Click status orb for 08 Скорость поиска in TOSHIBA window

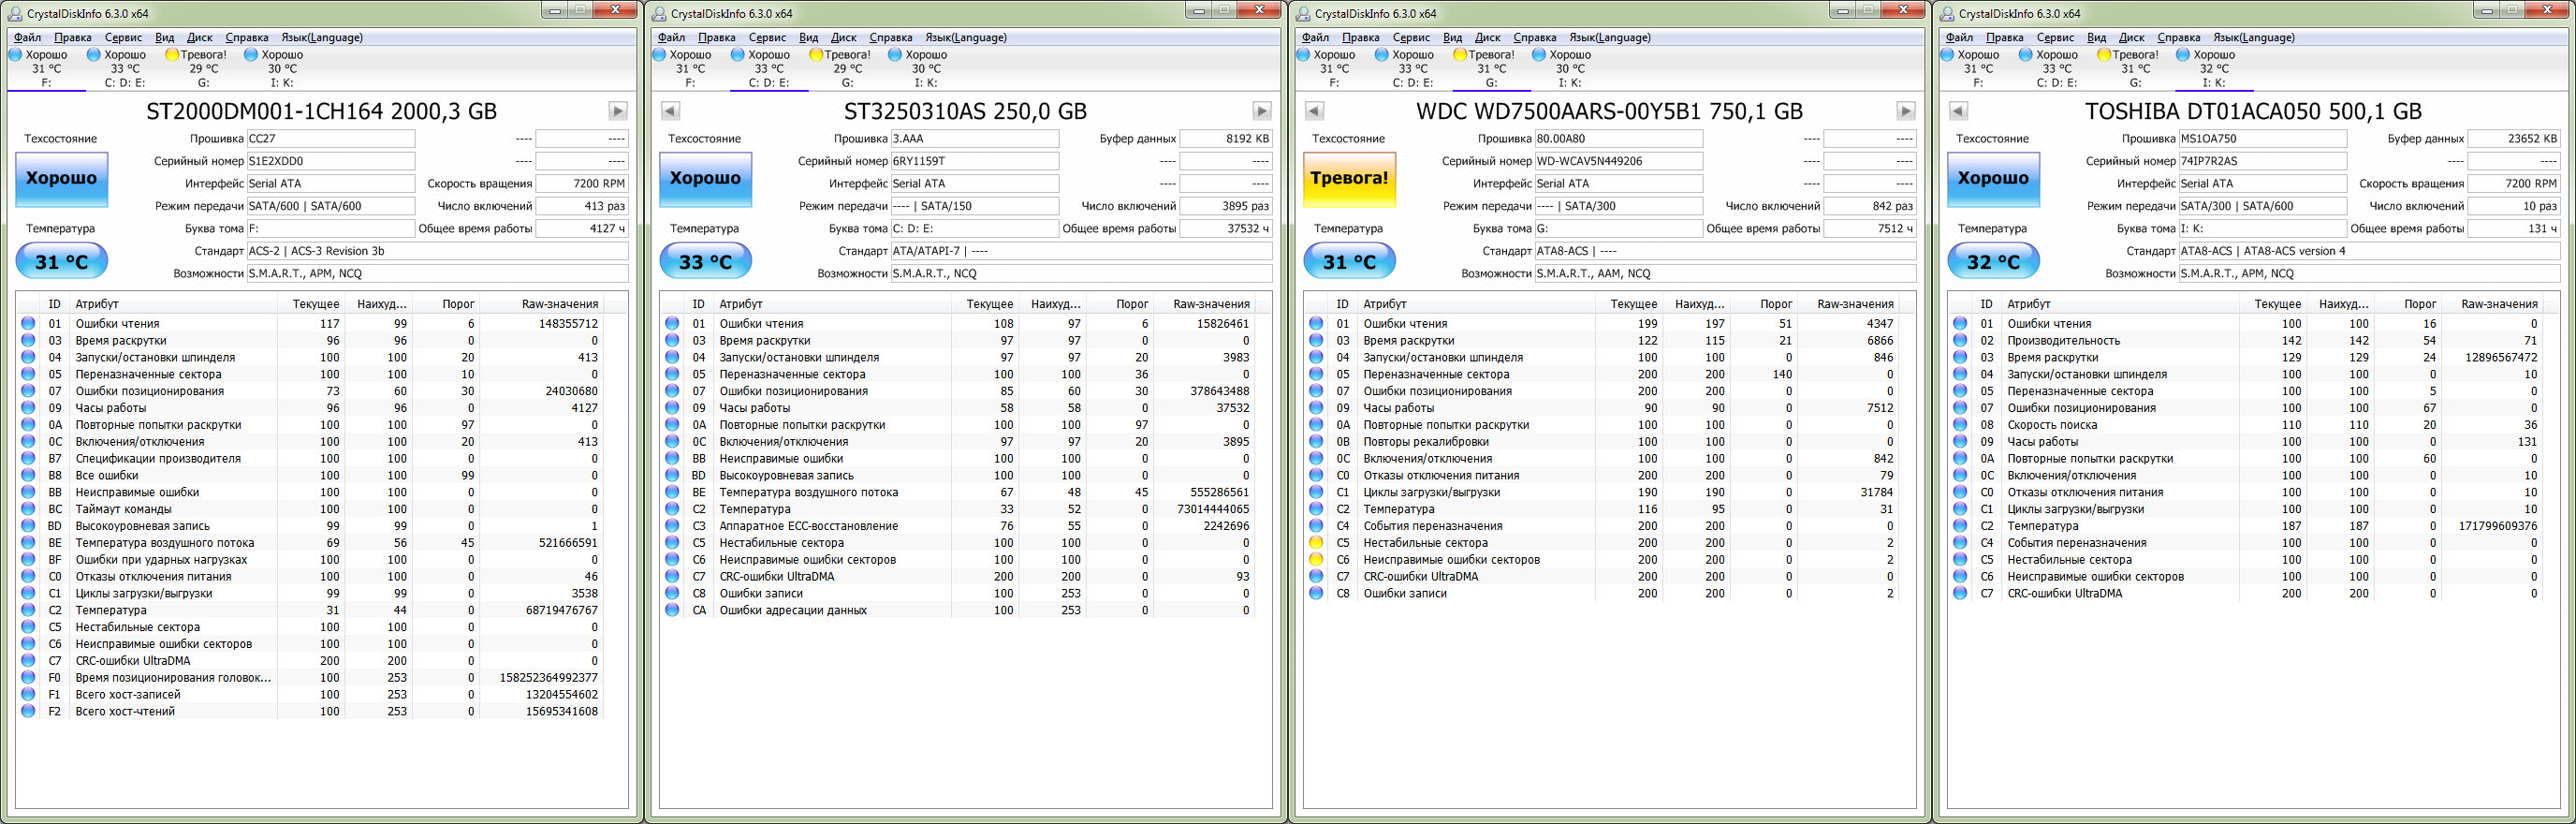tap(1960, 425)
